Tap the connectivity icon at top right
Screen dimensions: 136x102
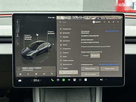tap(118, 22)
